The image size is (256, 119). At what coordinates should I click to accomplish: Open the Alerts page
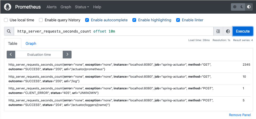click(x=52, y=7)
